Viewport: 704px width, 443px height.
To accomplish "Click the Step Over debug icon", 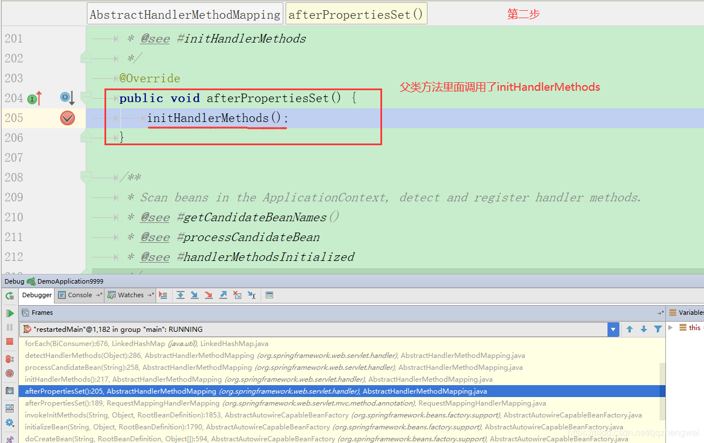I will (180, 295).
